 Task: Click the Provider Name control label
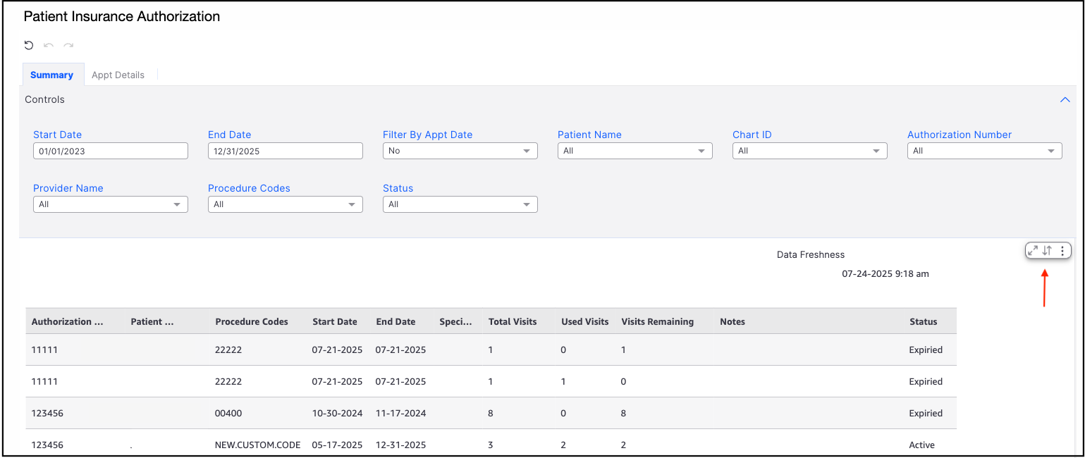pos(68,188)
